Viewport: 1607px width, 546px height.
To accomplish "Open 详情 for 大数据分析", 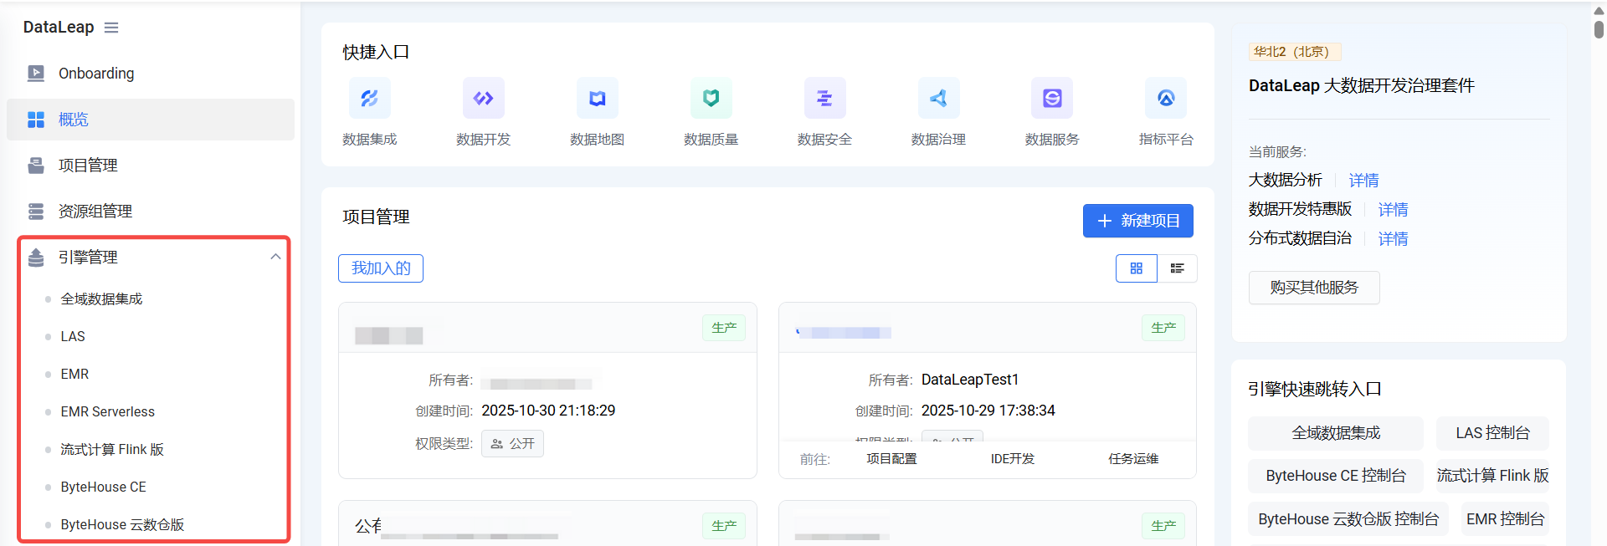I will tap(1363, 181).
